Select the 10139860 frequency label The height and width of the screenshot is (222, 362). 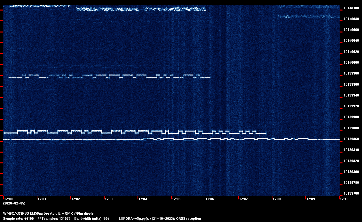click(351, 139)
